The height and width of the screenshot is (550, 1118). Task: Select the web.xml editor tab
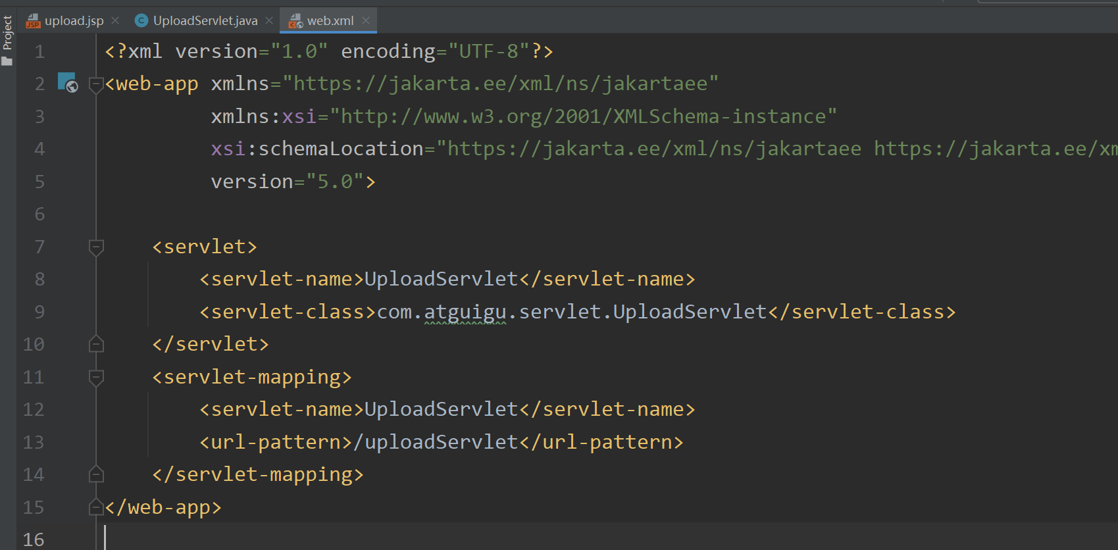(330, 20)
